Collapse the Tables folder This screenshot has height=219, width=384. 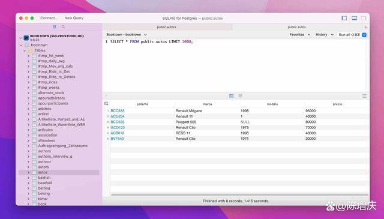click(25, 50)
